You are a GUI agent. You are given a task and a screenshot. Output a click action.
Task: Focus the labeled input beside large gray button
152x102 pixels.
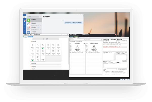tap(112, 69)
